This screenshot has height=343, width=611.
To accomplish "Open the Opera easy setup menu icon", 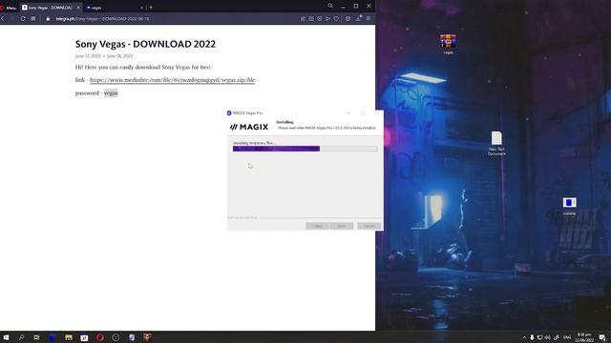I will pos(369,19).
